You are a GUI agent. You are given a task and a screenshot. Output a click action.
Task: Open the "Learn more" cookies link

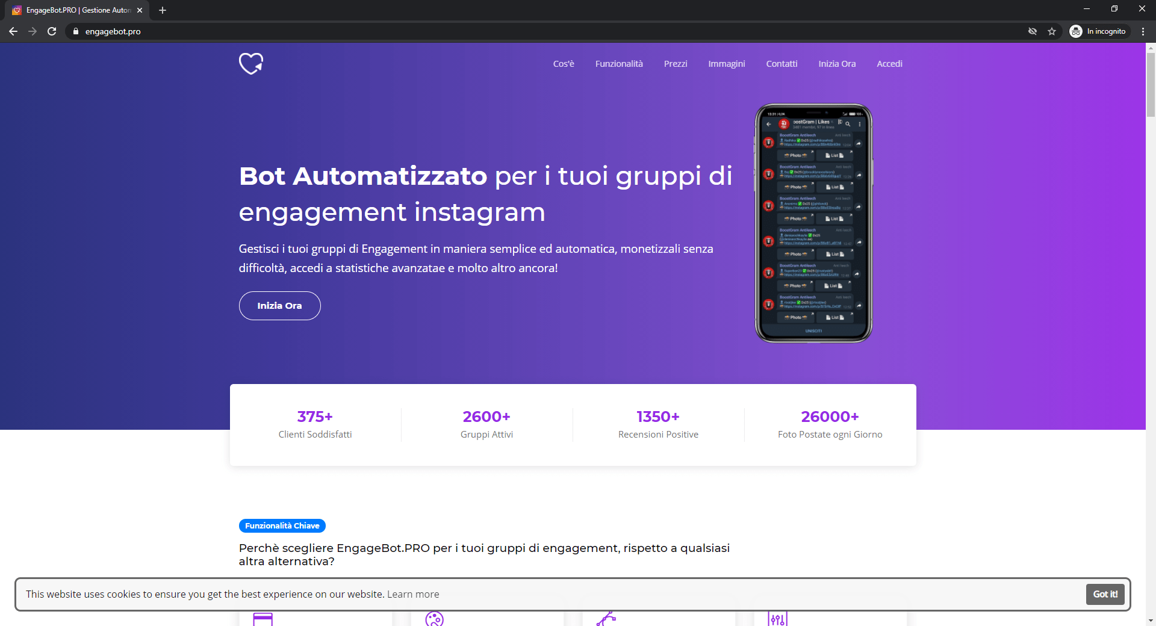coord(412,594)
